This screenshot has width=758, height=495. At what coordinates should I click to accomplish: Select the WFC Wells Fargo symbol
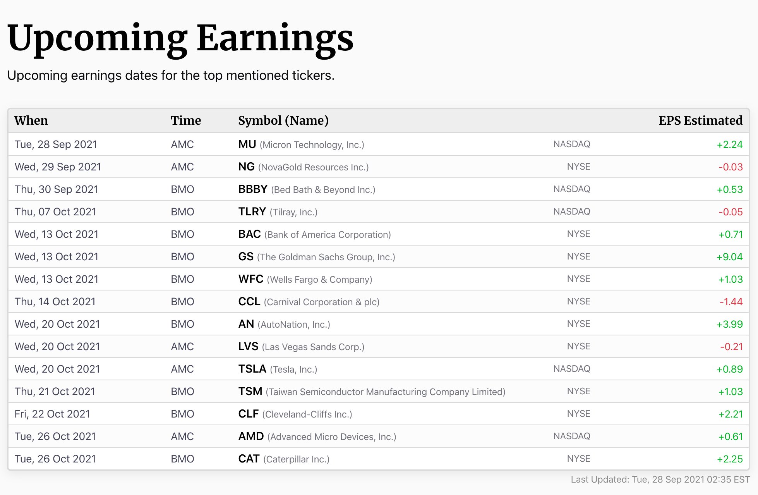click(251, 279)
